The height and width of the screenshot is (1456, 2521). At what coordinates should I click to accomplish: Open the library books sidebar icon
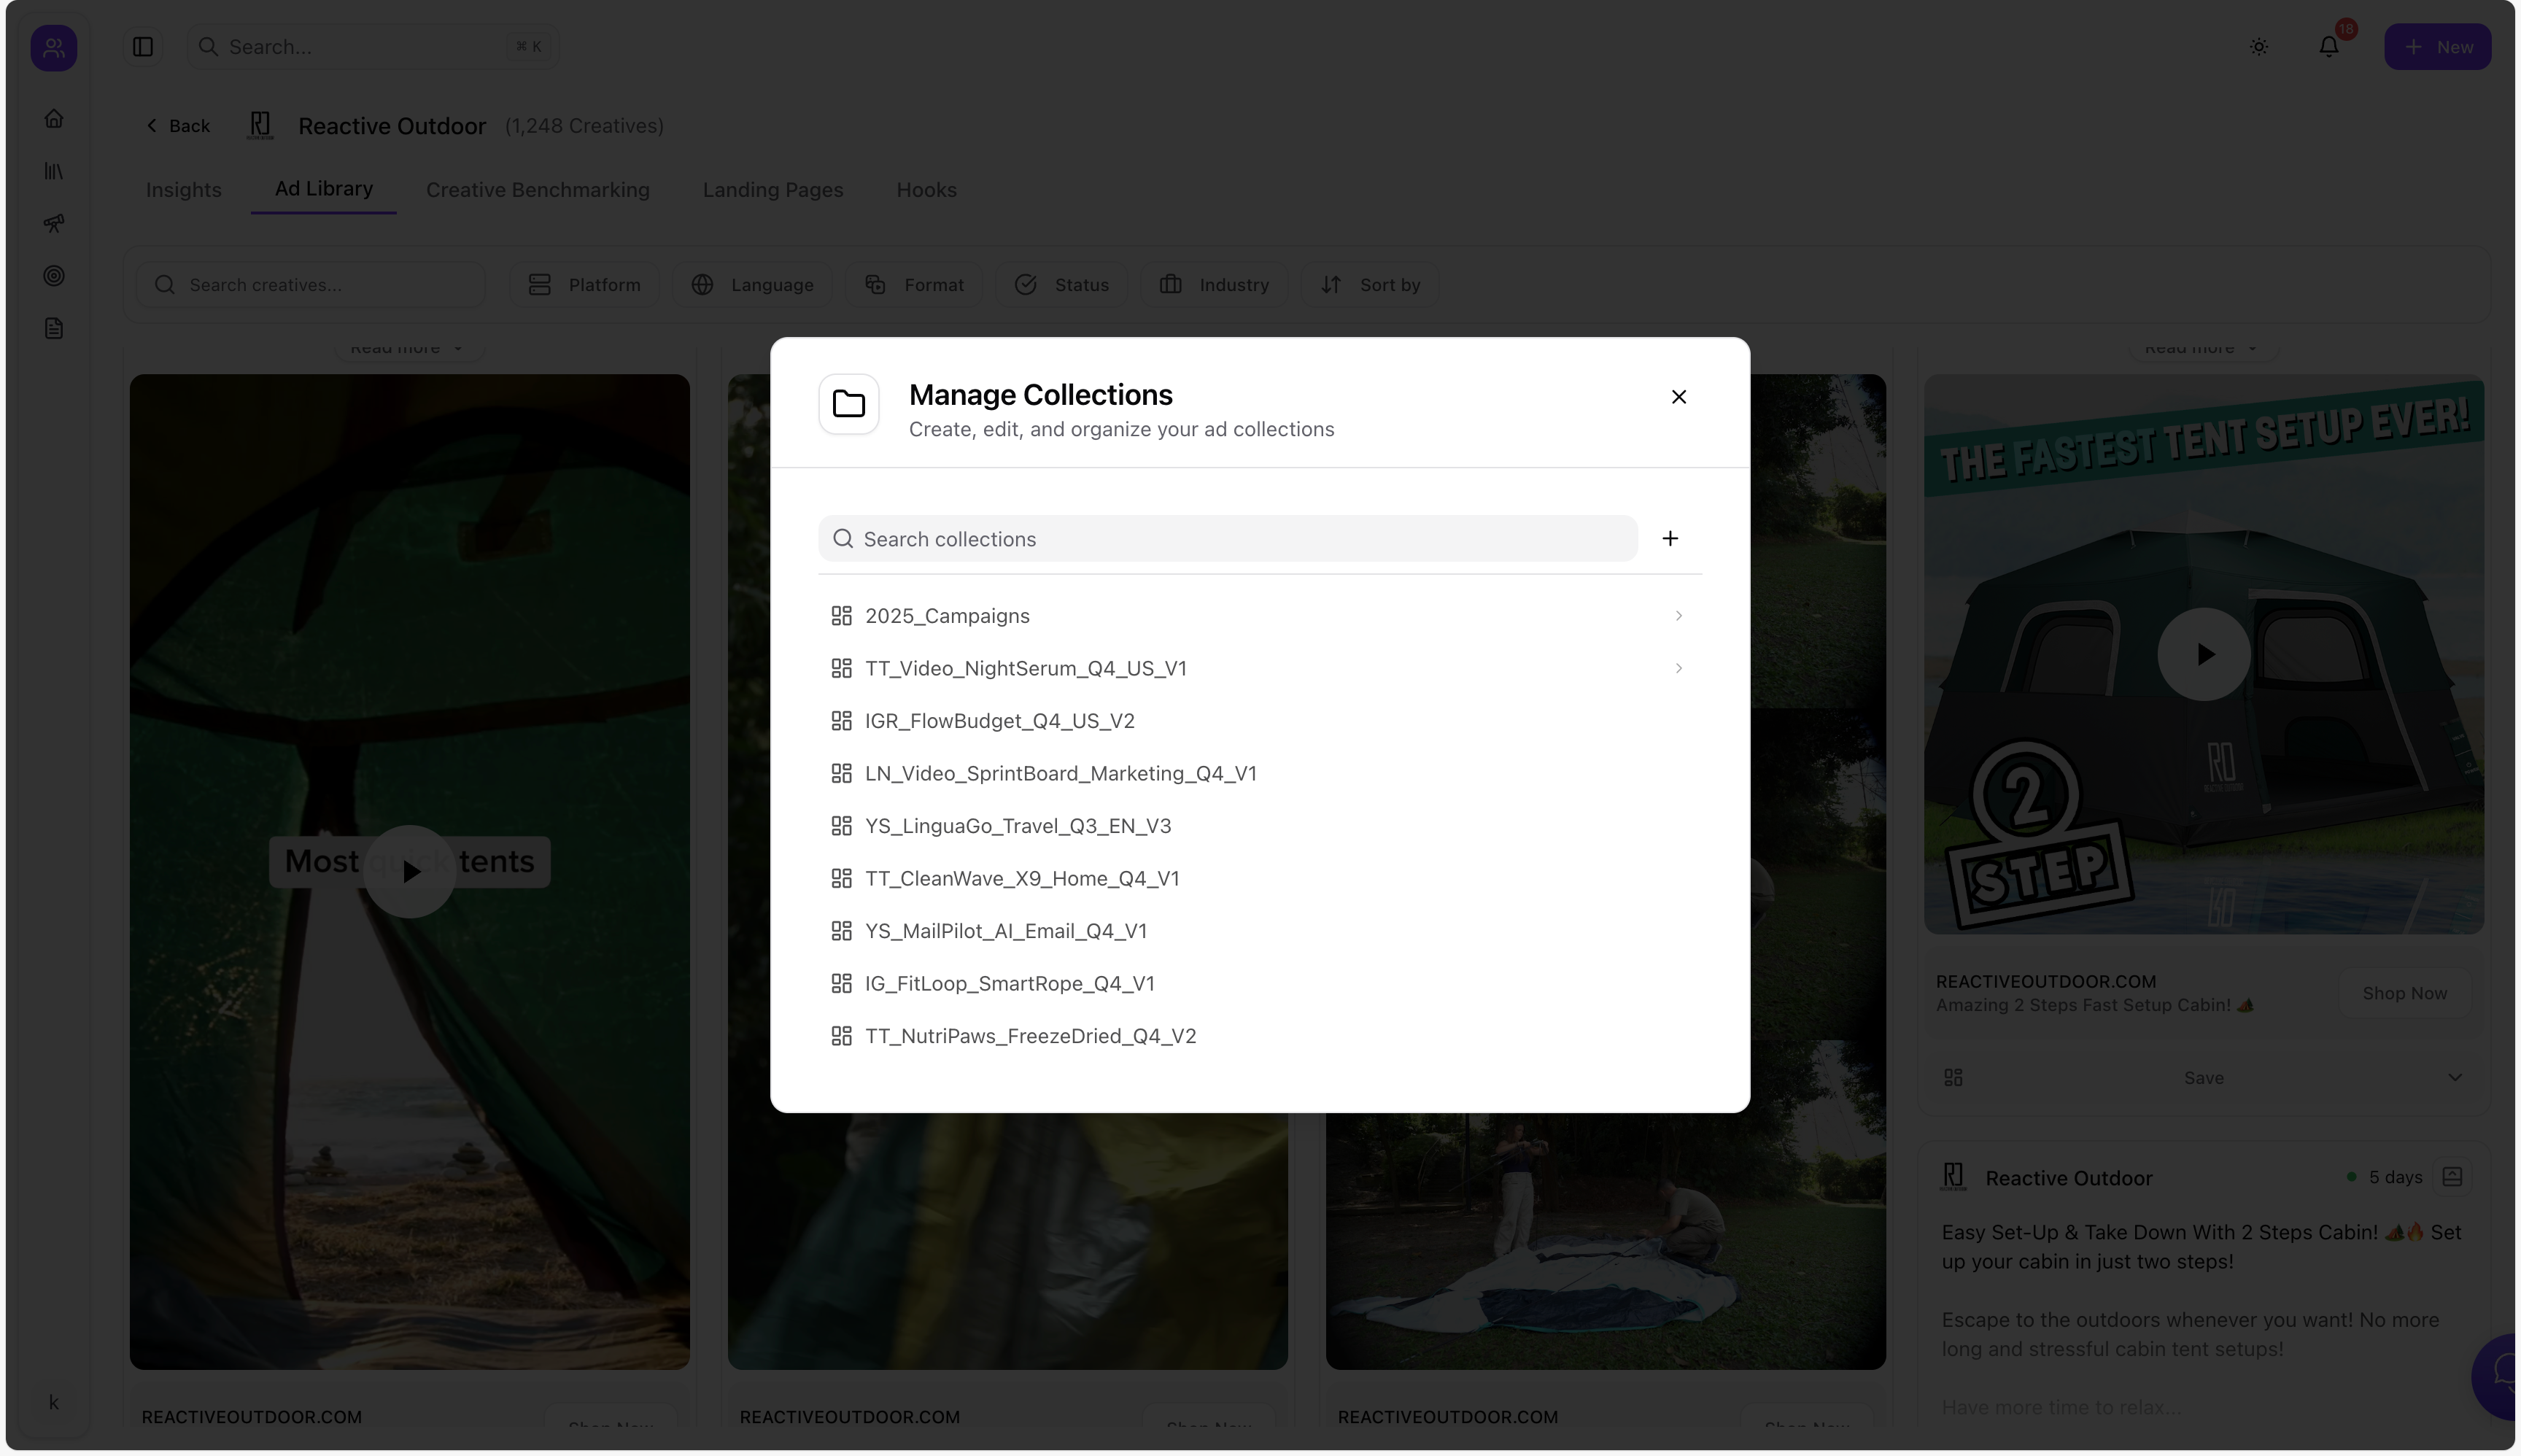[x=54, y=171]
